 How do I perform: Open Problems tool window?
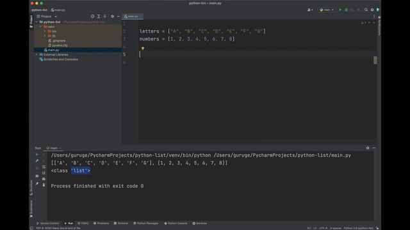pos(101,224)
